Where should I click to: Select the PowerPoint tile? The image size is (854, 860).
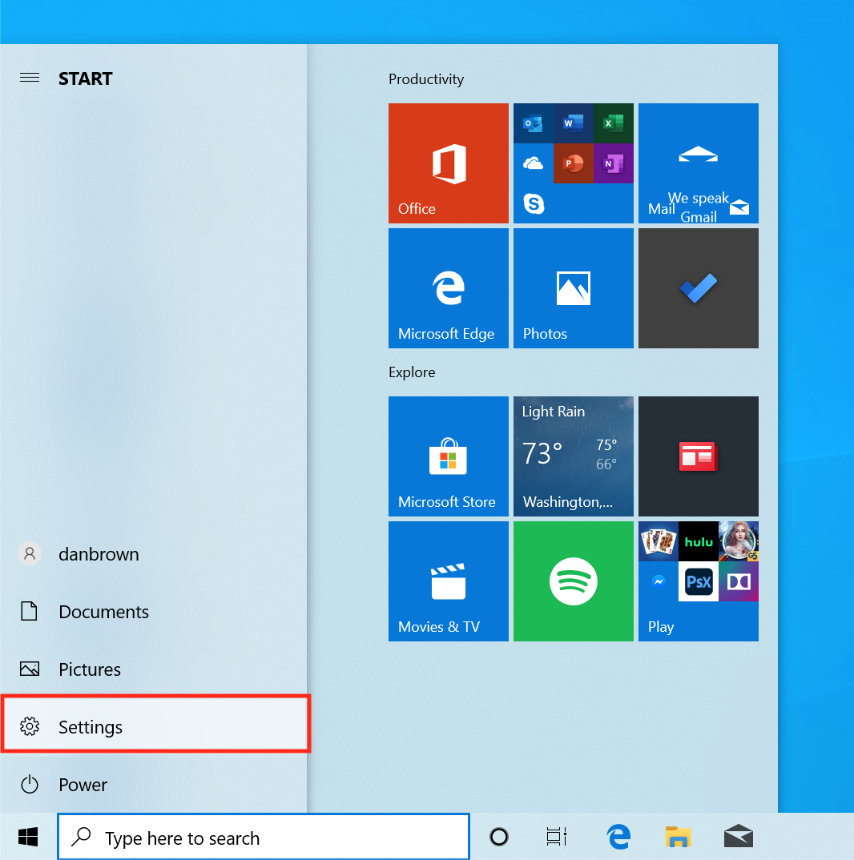pyautogui.click(x=573, y=163)
